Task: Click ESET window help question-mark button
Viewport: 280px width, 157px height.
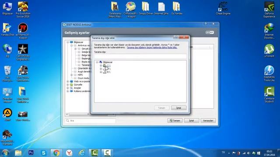Action: point(206,24)
